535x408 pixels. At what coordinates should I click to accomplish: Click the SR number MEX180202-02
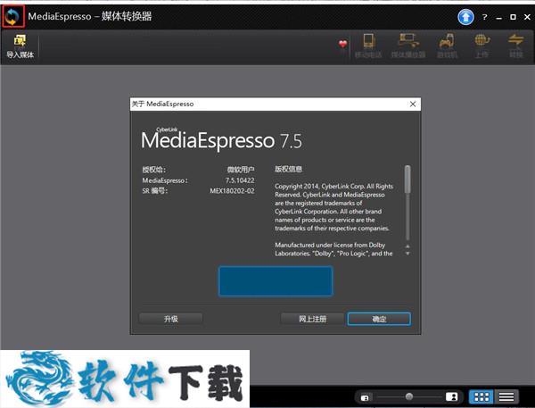point(232,191)
